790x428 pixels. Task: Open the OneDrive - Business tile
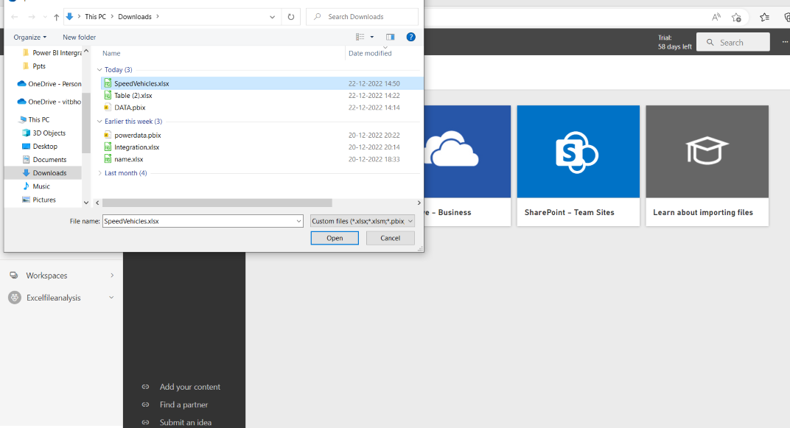[467, 166]
